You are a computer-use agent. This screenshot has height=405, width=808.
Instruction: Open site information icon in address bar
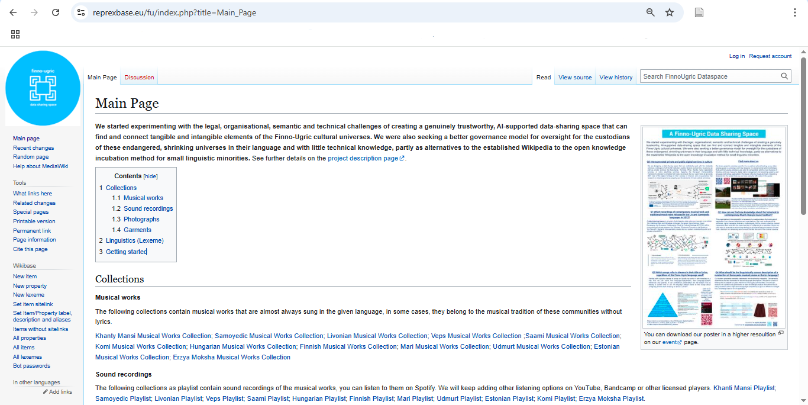(82, 12)
